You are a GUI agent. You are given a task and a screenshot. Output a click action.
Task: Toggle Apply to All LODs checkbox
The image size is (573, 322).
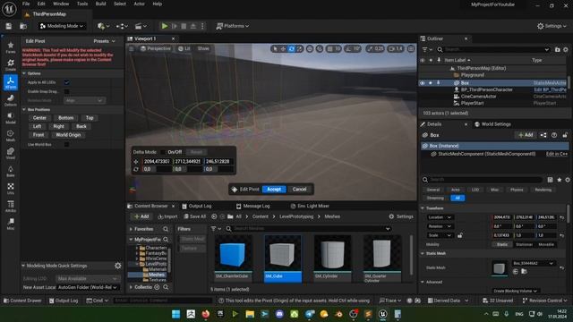pos(66,82)
